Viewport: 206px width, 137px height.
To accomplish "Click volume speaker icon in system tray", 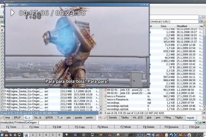I will (153, 135).
